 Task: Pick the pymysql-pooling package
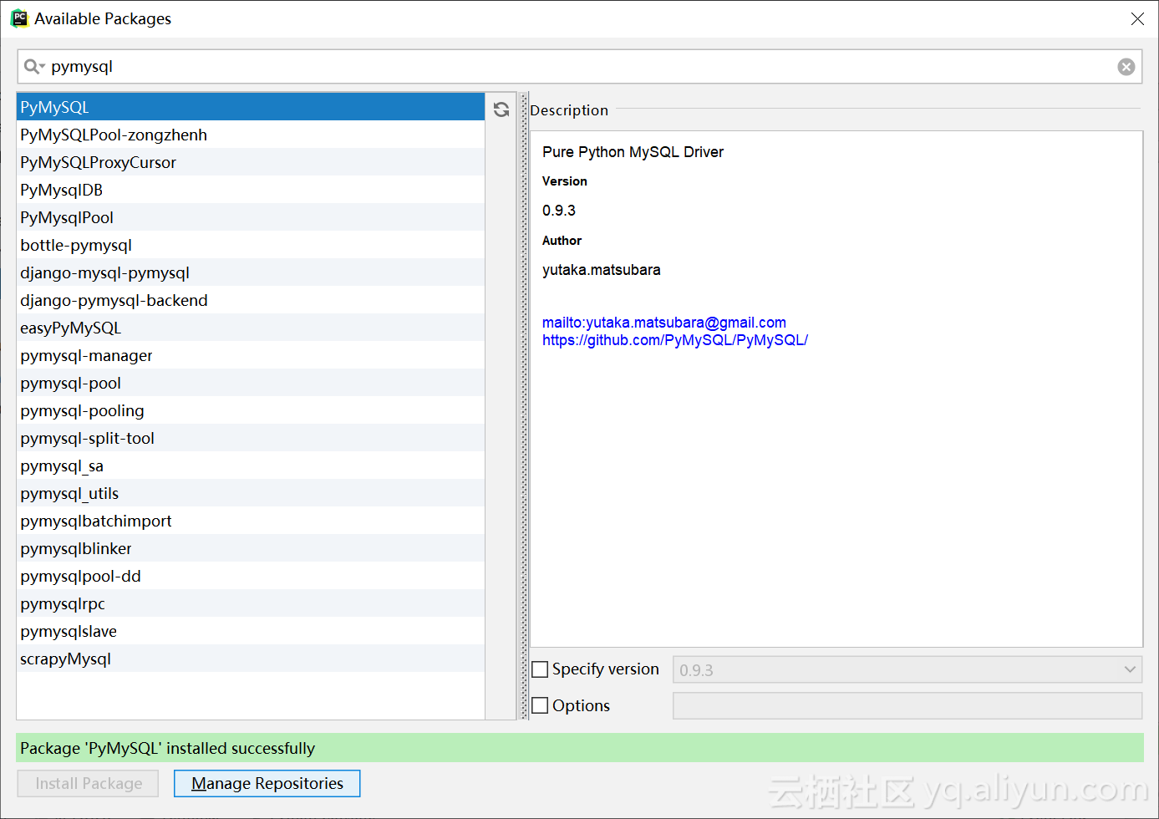(x=251, y=410)
